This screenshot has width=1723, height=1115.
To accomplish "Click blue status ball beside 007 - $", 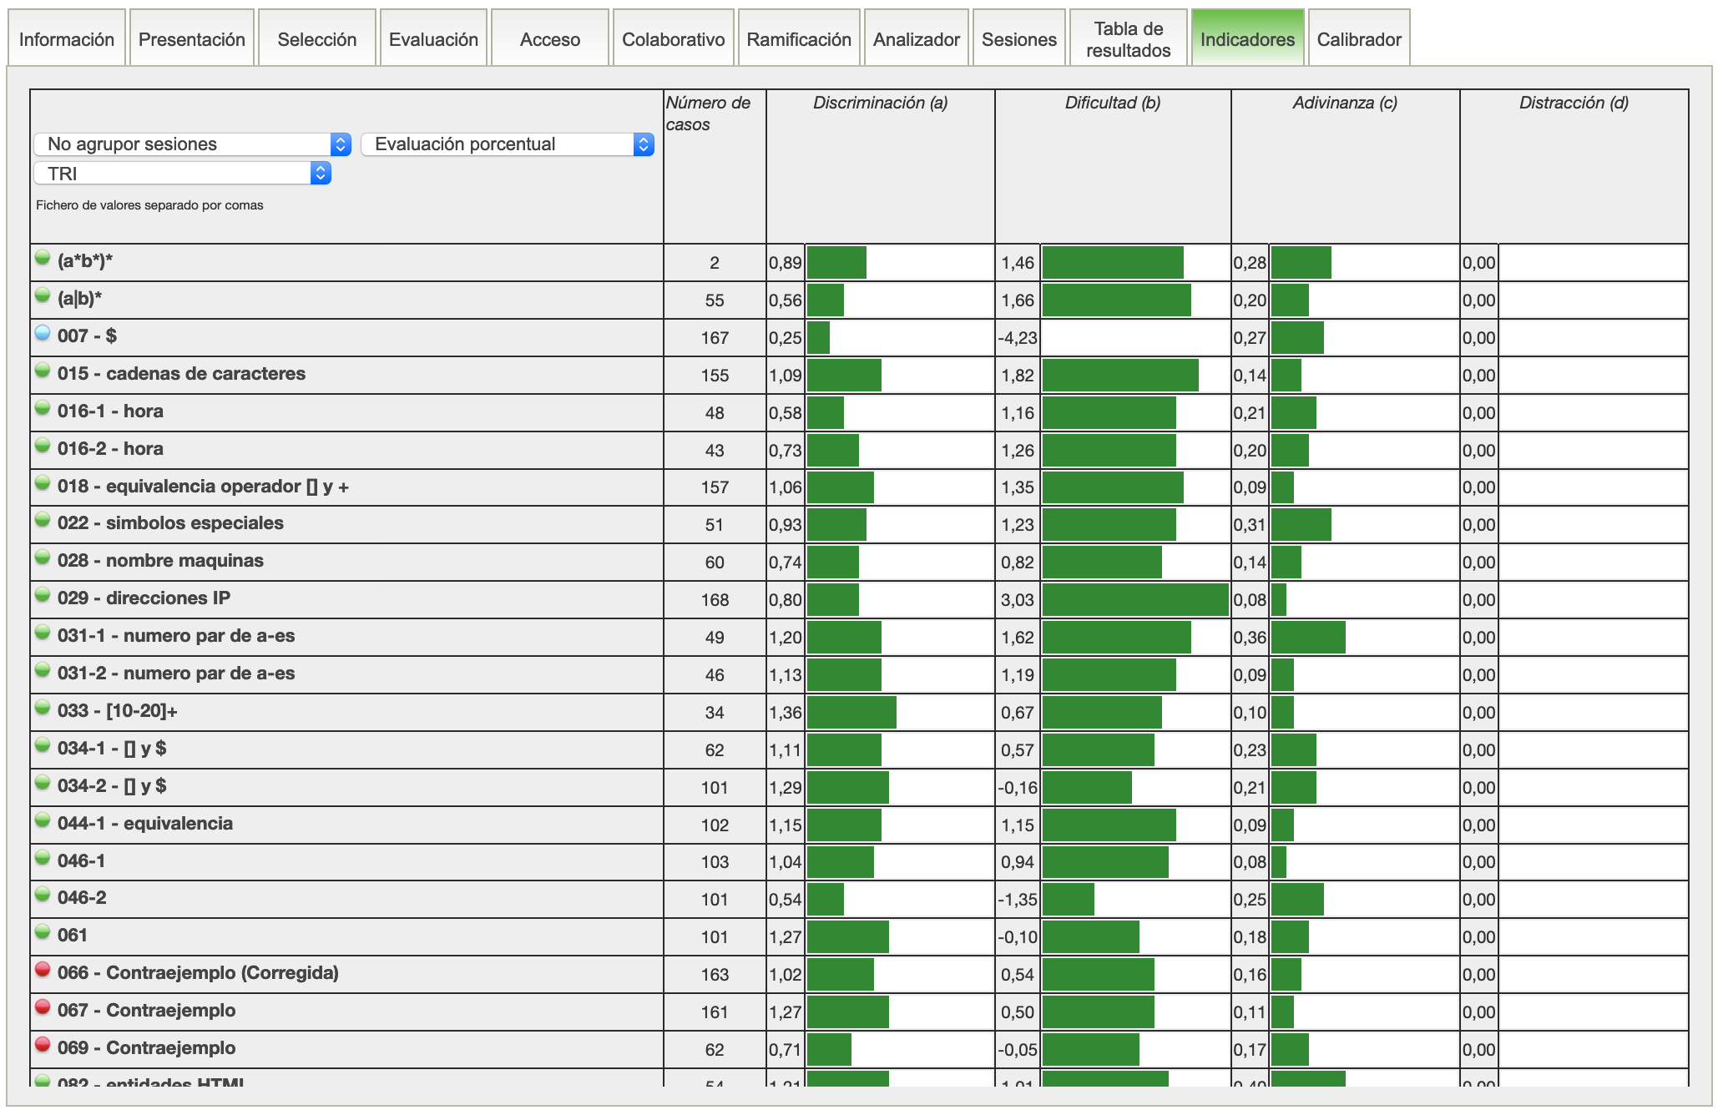I will click(x=43, y=333).
